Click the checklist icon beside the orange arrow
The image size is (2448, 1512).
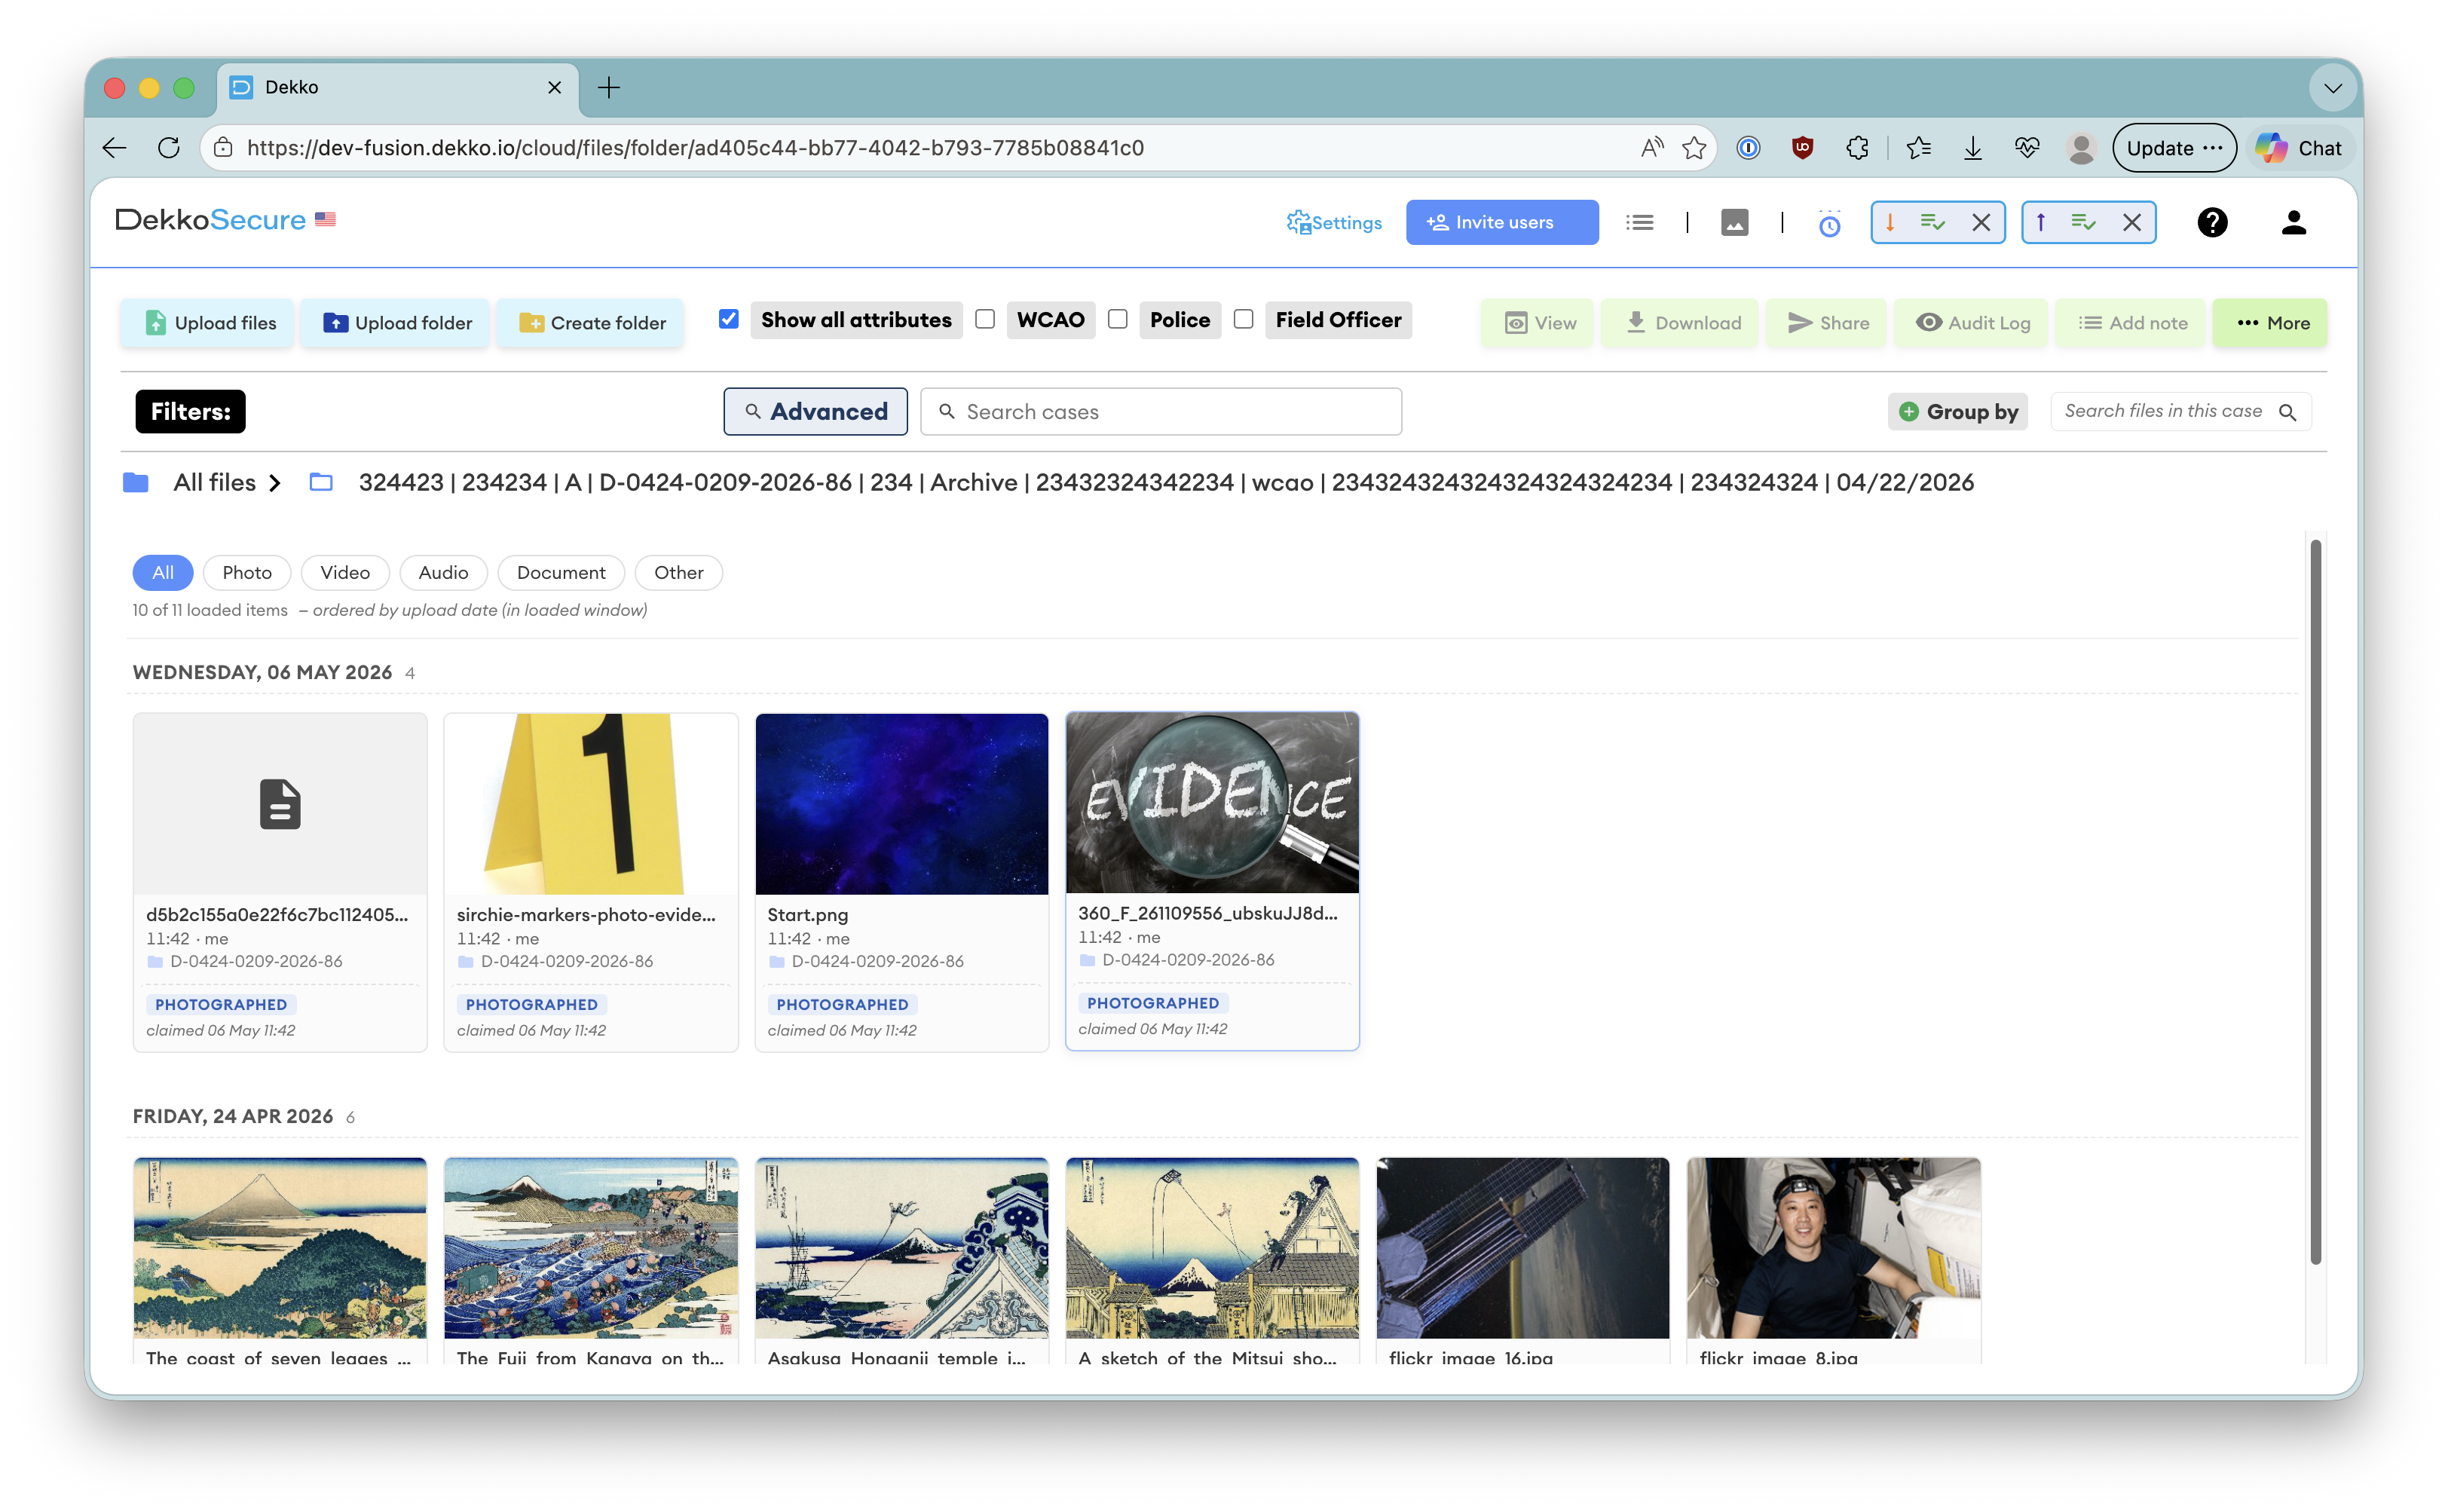tap(1932, 222)
